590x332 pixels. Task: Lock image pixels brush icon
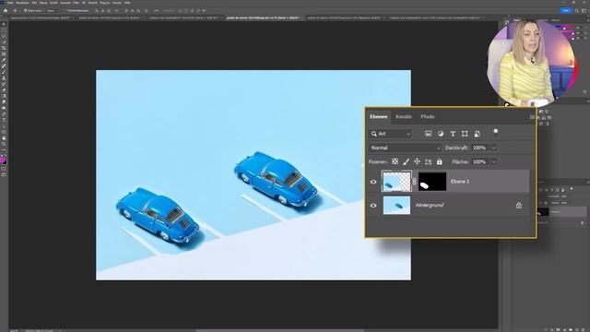click(406, 162)
